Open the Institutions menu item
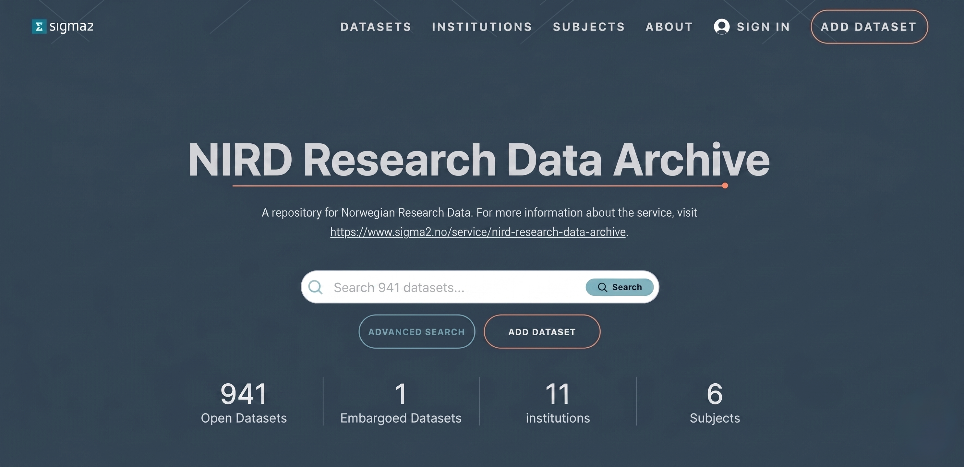Screen dimensions: 964x467 [482, 27]
